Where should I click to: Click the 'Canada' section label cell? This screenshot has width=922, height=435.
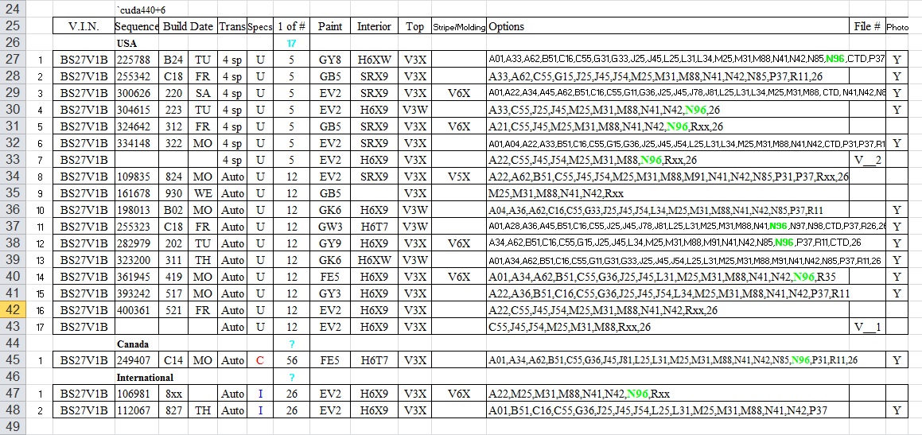tap(132, 344)
